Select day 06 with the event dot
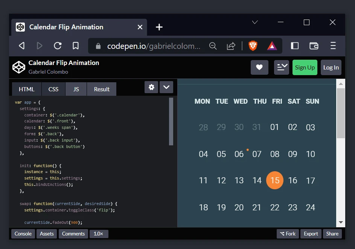This screenshot has height=249, width=355. coord(239,154)
